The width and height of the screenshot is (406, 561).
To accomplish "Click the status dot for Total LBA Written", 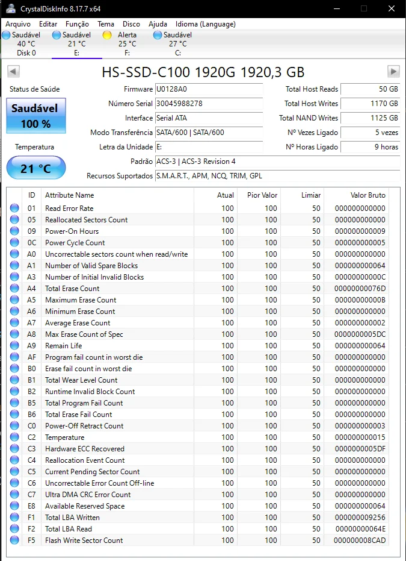I will (x=14, y=518).
